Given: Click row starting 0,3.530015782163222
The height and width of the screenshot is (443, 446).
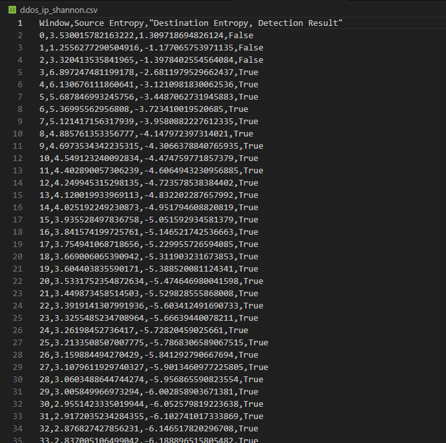Looking at the screenshot, I should [x=146, y=36].
